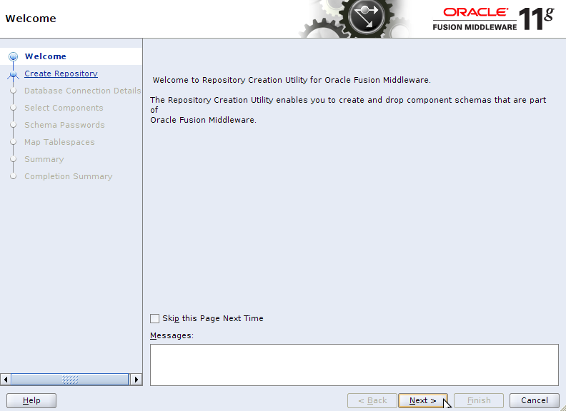
Task: Click the 'Welcome to Repository Creation Utility' text
Action: [x=292, y=80]
